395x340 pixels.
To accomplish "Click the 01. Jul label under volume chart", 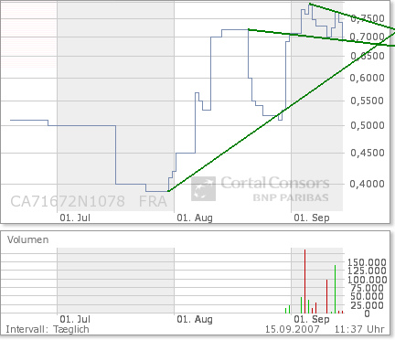I will 75,319.
